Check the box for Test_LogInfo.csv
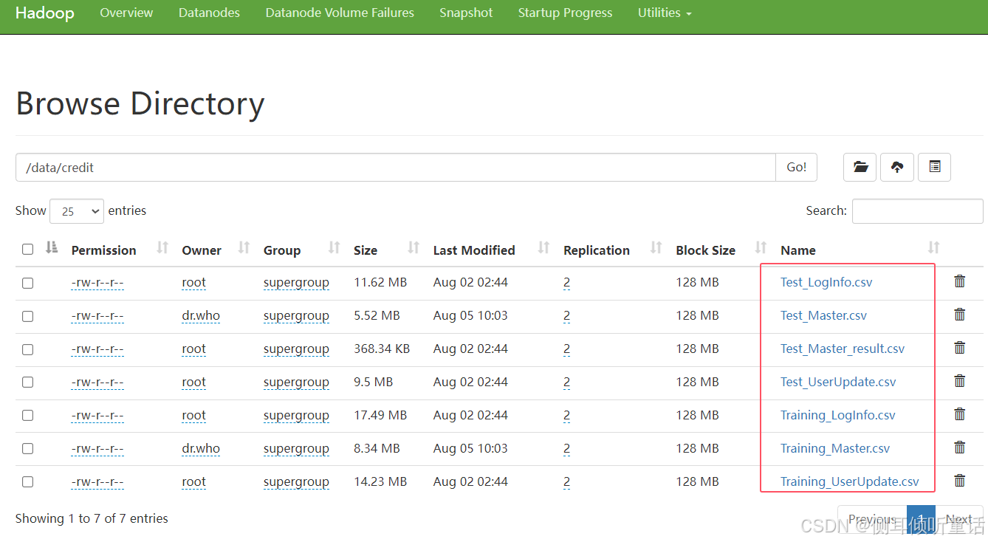The height and width of the screenshot is (542, 988). (x=27, y=283)
